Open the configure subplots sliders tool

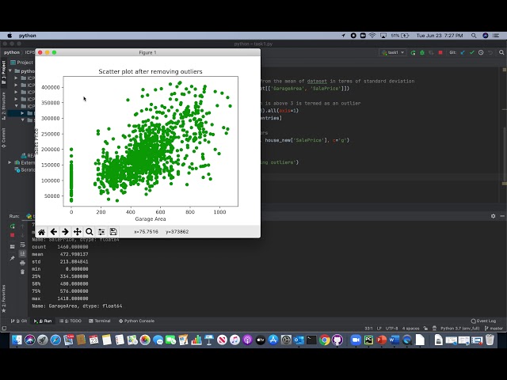click(101, 232)
